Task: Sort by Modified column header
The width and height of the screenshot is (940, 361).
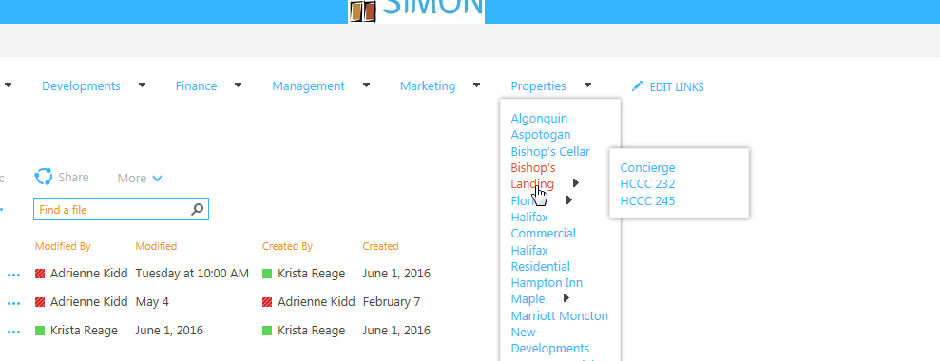Action: pos(156,246)
